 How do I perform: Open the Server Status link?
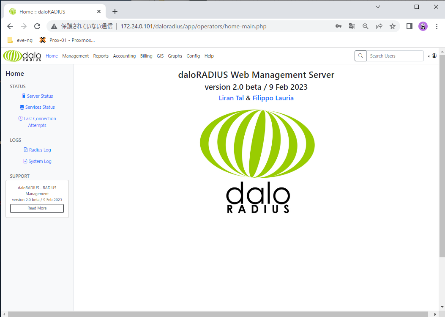[40, 96]
